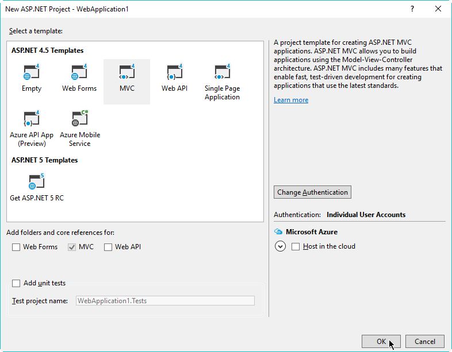Pick the Web API template icon
The width and height of the screenshot is (452, 352).
[x=175, y=72]
